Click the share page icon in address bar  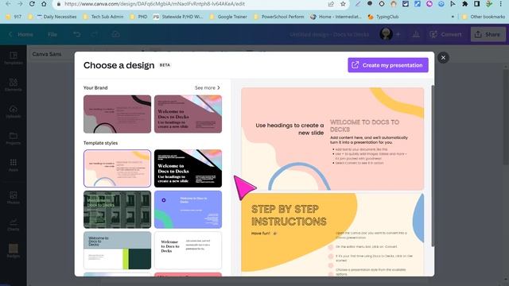331,4
